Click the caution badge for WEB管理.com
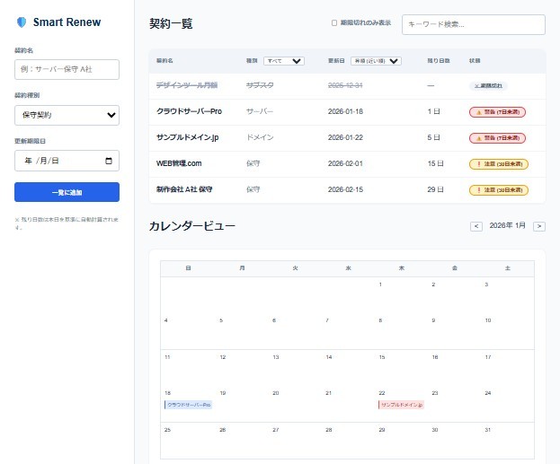Viewport: 560px width, 464px height. pos(498,164)
